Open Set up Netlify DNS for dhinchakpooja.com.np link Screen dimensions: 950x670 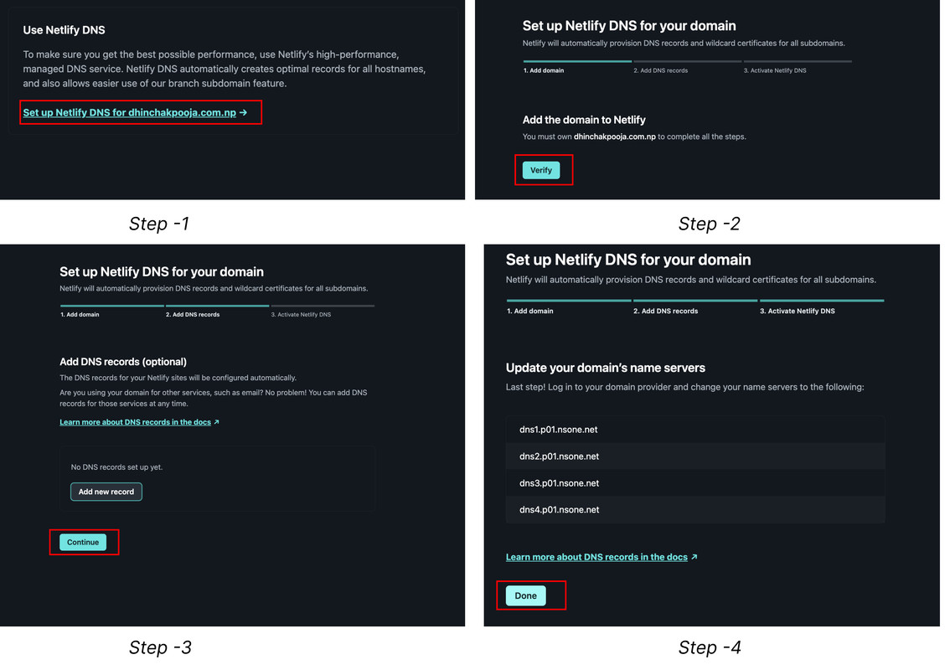point(135,113)
